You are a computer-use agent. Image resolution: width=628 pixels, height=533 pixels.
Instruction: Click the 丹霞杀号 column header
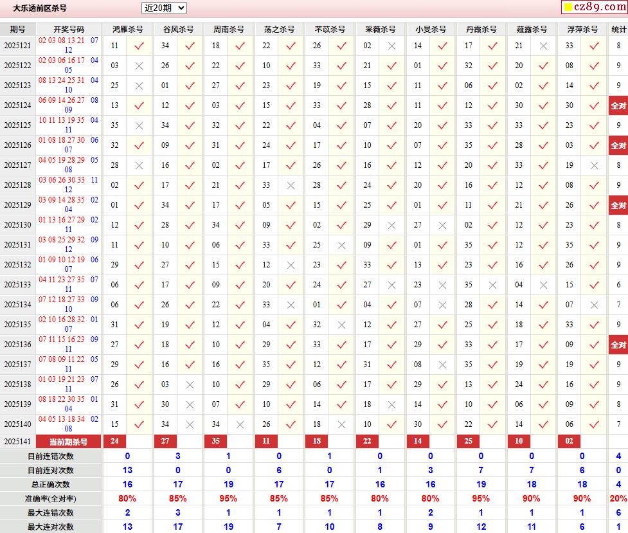(x=481, y=30)
